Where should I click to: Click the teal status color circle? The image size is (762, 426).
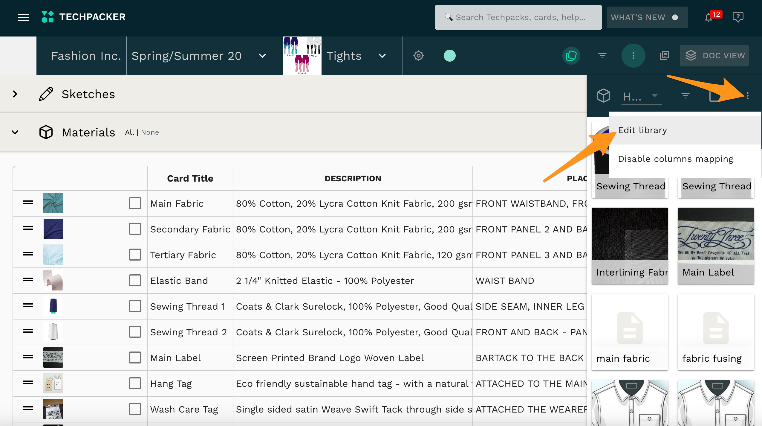pyautogui.click(x=449, y=56)
